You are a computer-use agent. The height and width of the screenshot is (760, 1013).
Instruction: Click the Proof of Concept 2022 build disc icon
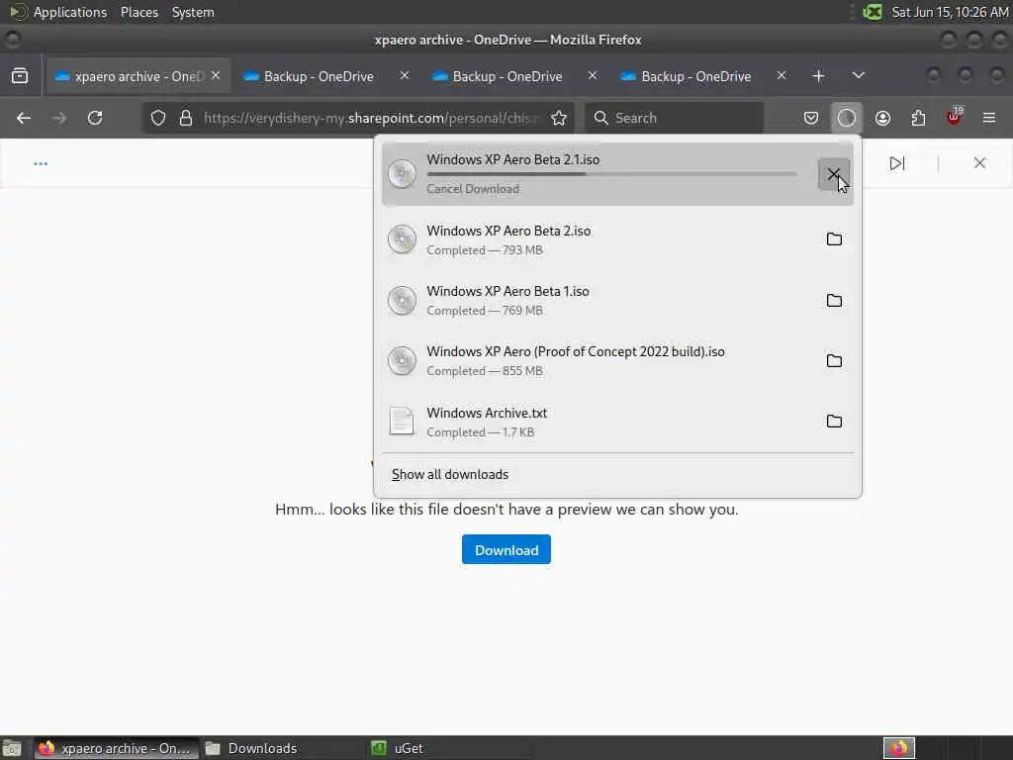pyautogui.click(x=402, y=360)
